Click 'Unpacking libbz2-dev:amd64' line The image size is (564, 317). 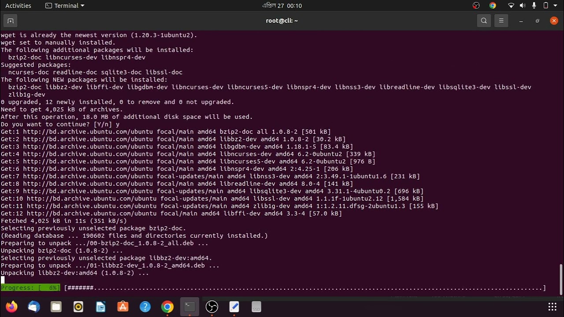tap(75, 273)
